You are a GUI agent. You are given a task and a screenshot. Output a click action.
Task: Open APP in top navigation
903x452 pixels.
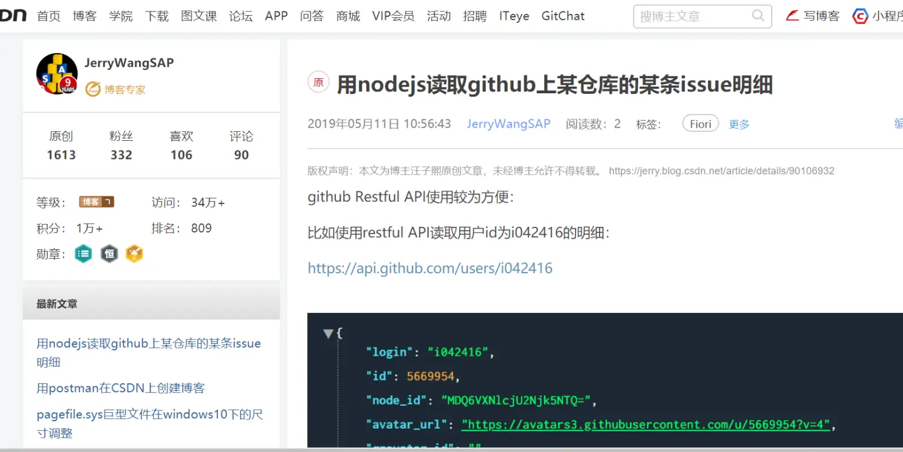coord(276,16)
